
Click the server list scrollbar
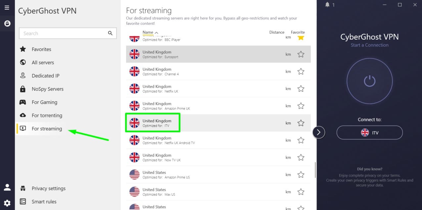(315, 170)
